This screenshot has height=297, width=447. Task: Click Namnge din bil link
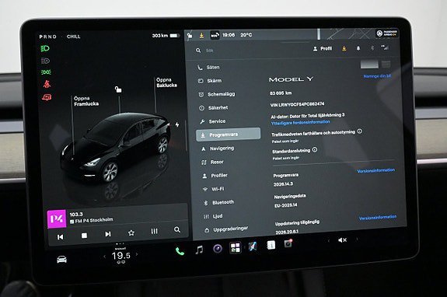377,76
